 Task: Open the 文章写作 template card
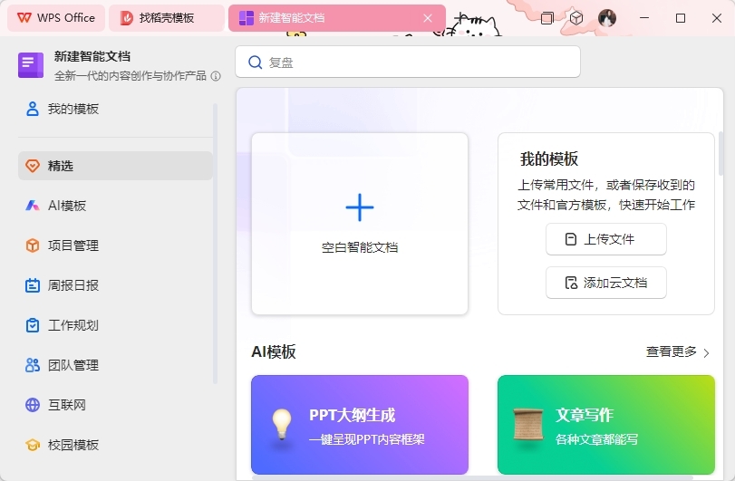coord(606,425)
